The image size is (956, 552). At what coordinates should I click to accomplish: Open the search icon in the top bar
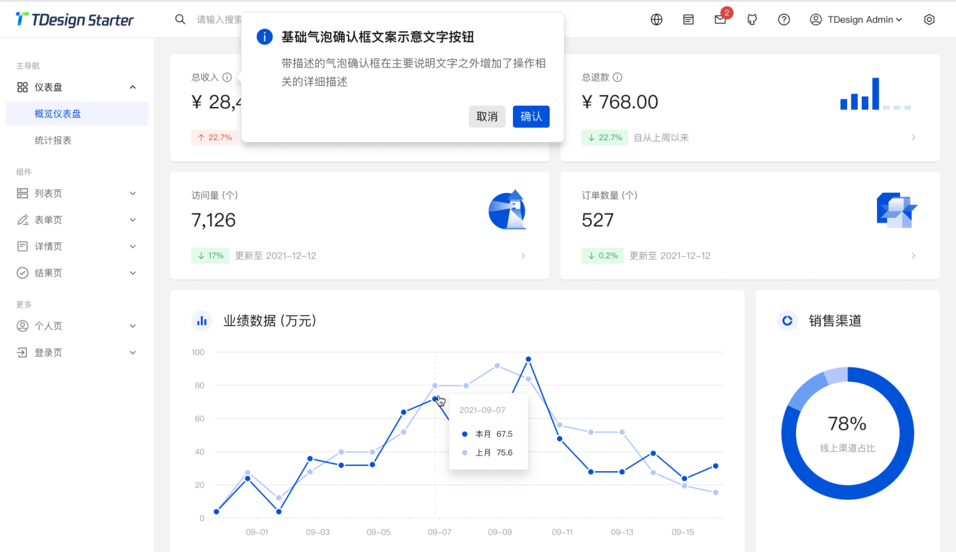point(179,19)
